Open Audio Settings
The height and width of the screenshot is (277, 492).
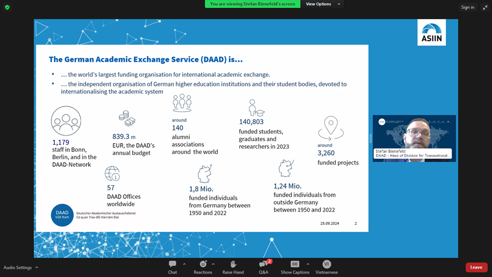tap(17, 268)
